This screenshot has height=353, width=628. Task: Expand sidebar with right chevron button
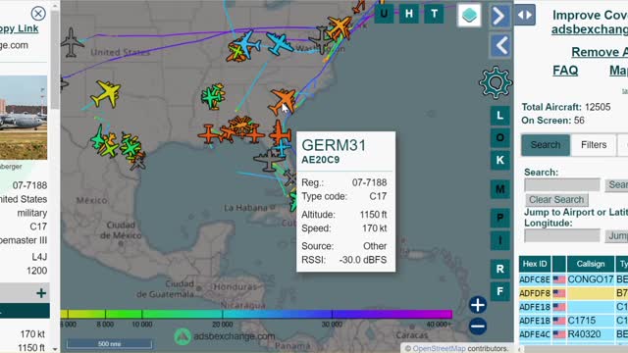[x=499, y=17]
